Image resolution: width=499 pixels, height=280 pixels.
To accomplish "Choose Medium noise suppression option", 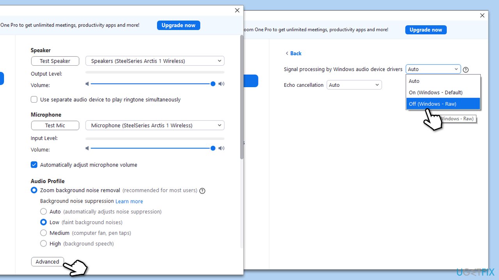I will pos(43,233).
